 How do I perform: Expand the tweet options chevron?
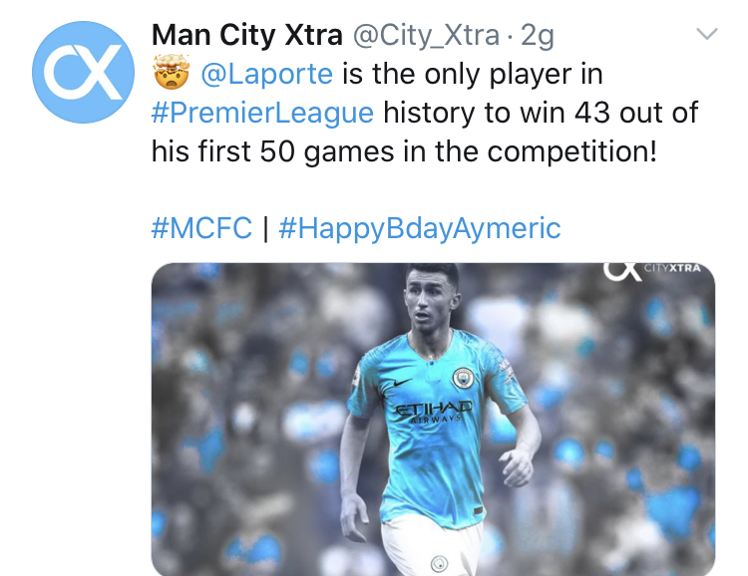(x=706, y=34)
